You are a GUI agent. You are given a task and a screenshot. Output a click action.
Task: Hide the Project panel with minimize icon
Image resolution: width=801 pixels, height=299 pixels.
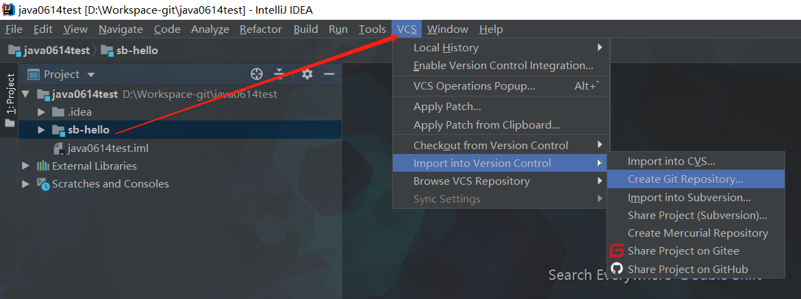click(x=329, y=74)
